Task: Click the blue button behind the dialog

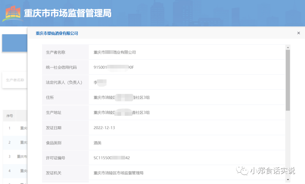Action: (x=15, y=43)
